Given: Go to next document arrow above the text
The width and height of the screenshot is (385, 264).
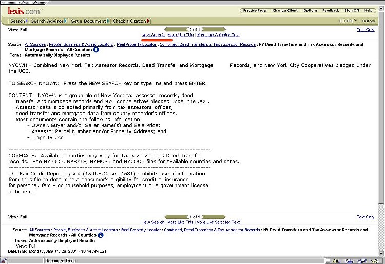Looking at the screenshot, I should [x=213, y=30].
